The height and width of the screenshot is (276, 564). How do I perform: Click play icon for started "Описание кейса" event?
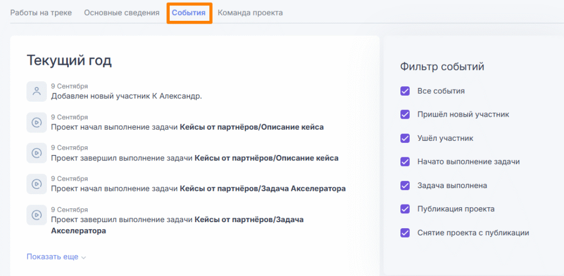click(36, 123)
